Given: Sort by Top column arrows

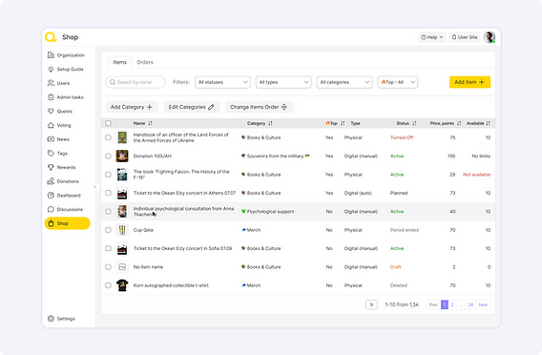Looking at the screenshot, I should click(343, 123).
